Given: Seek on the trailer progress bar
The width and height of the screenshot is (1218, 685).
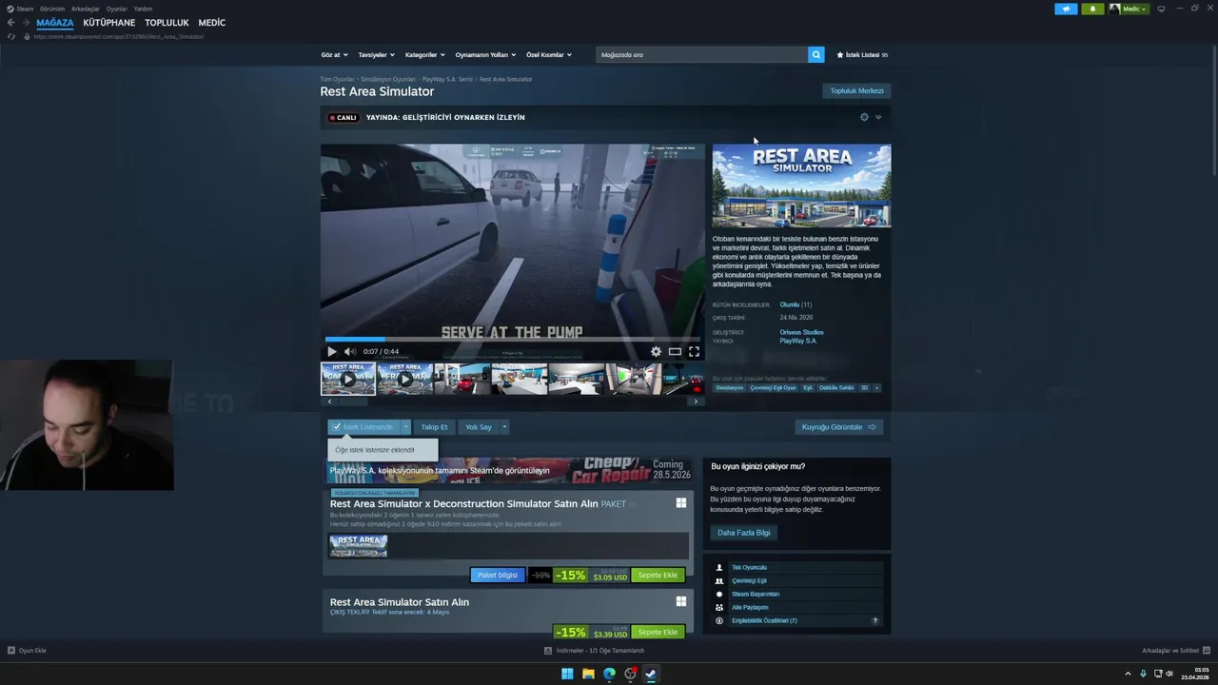Looking at the screenshot, I should [x=512, y=339].
